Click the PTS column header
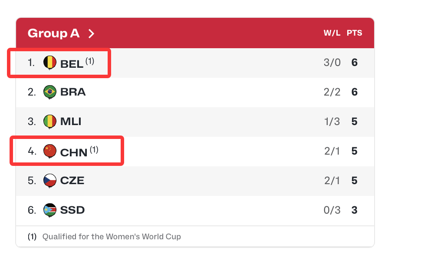Screen dimensions: 421x271 click(x=355, y=33)
